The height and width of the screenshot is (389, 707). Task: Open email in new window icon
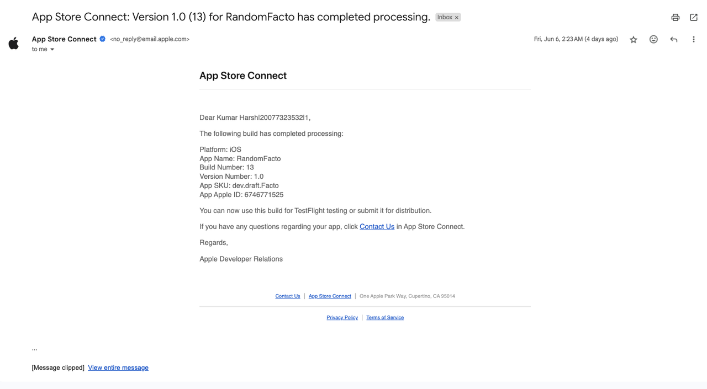click(694, 18)
